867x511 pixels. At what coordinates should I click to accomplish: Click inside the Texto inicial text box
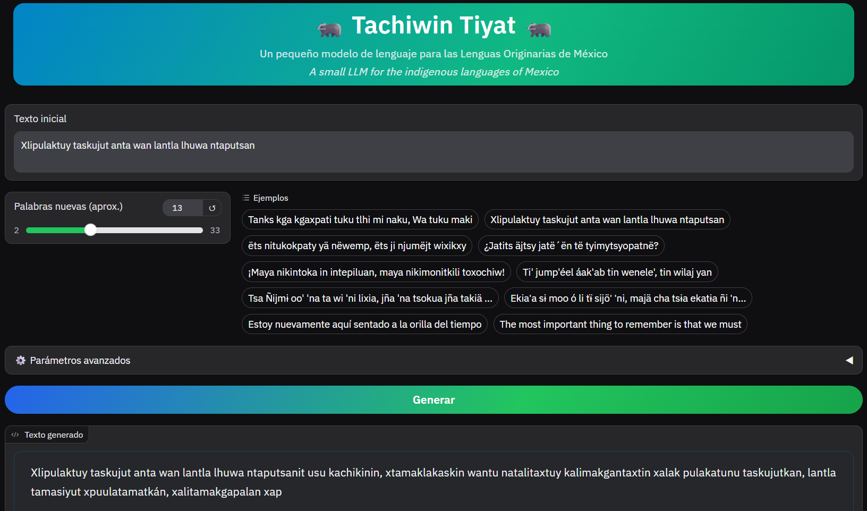pos(433,152)
